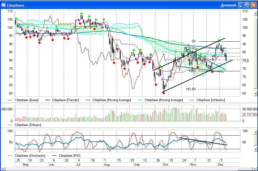Click the Jun month label on time axis

[x=51, y=165]
